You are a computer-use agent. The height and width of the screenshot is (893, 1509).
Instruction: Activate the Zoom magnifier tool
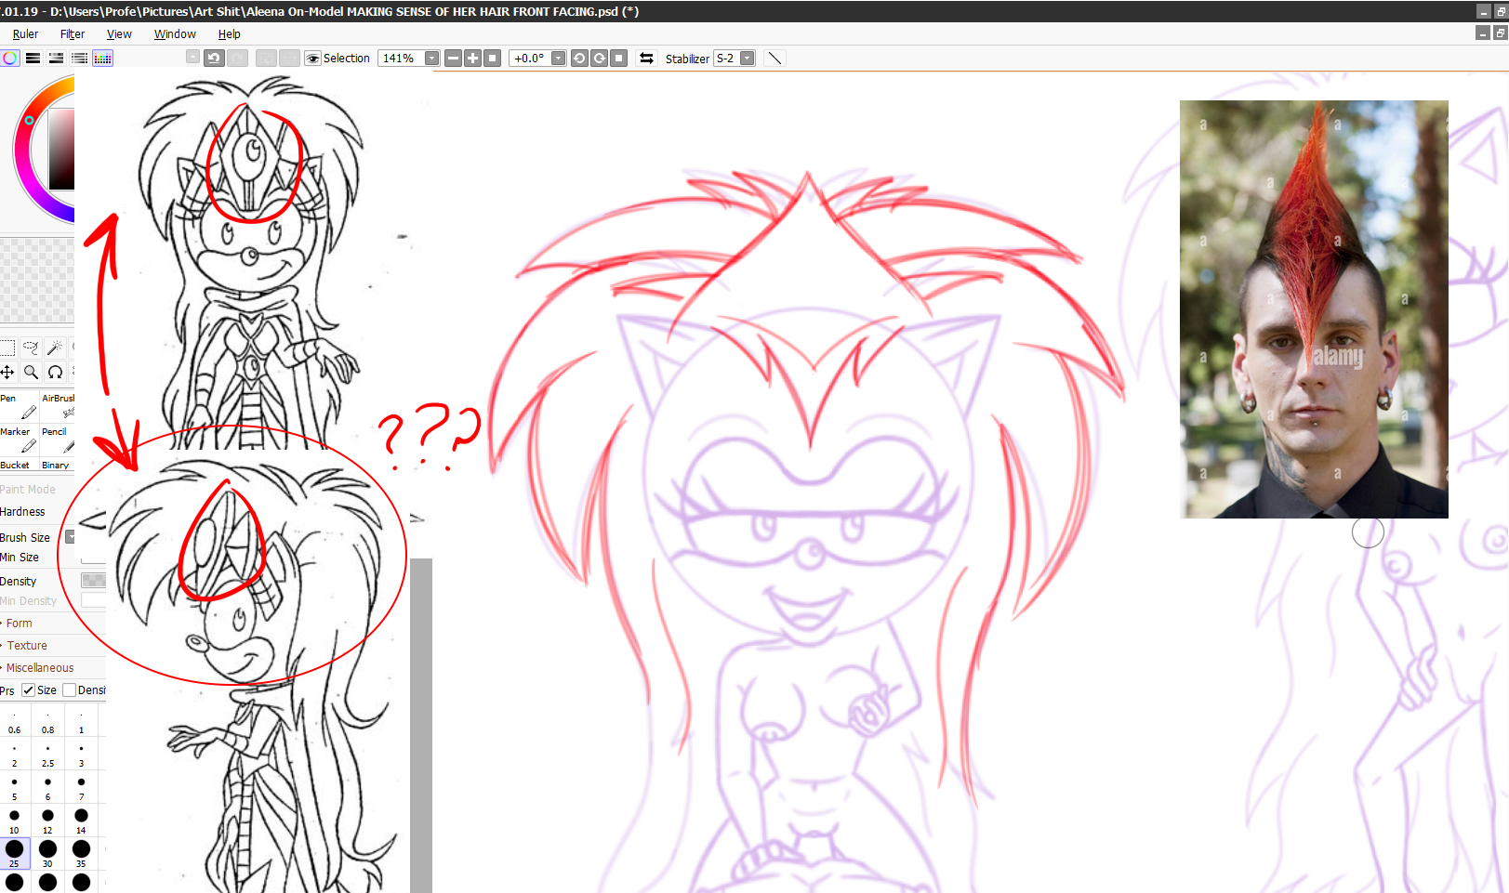[31, 373]
